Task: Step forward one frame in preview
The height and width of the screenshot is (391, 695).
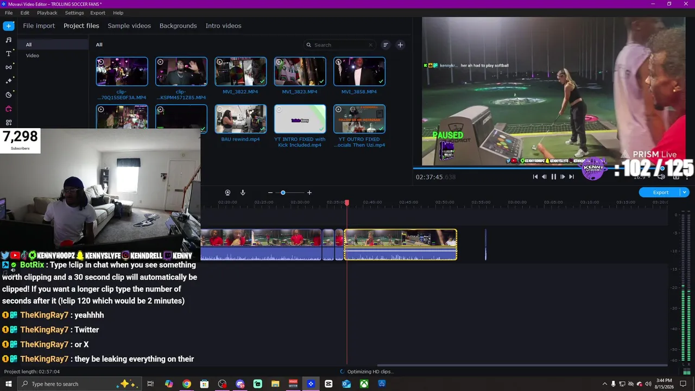Action: pyautogui.click(x=563, y=176)
